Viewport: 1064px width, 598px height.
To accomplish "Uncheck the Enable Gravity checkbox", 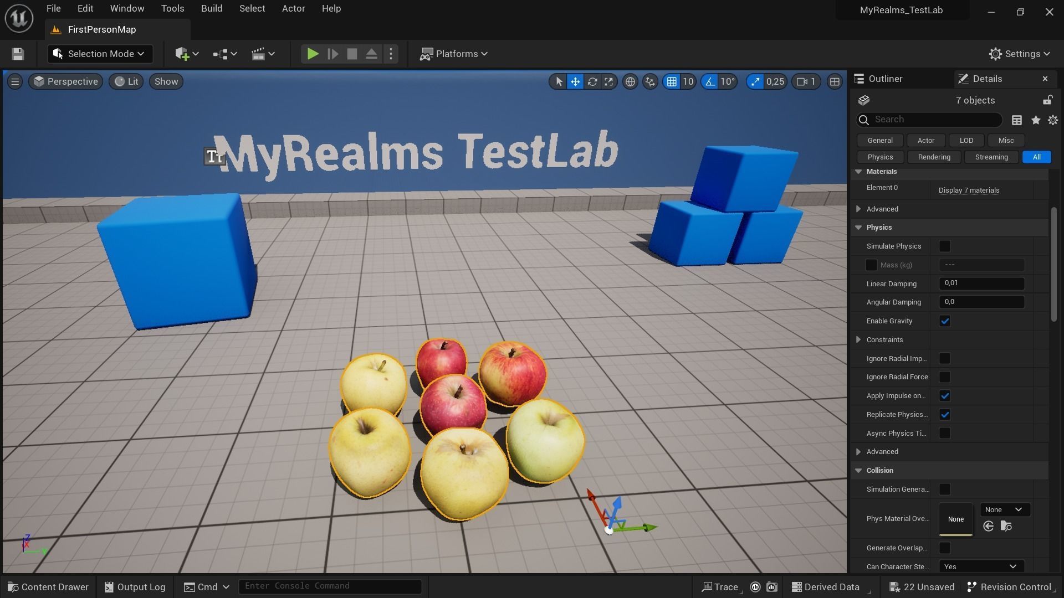I will pyautogui.click(x=945, y=321).
